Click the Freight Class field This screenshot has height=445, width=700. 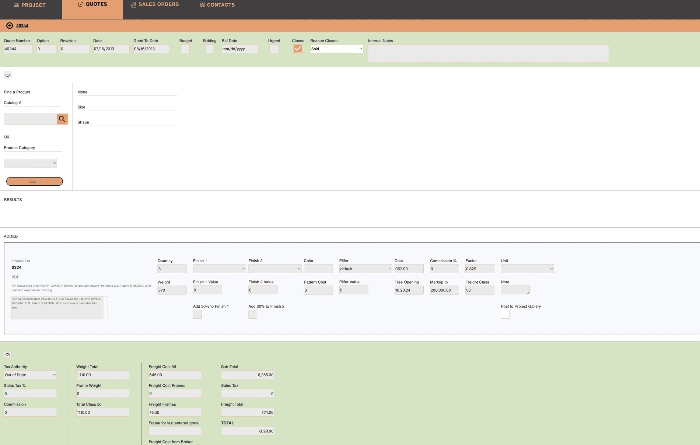click(480, 290)
